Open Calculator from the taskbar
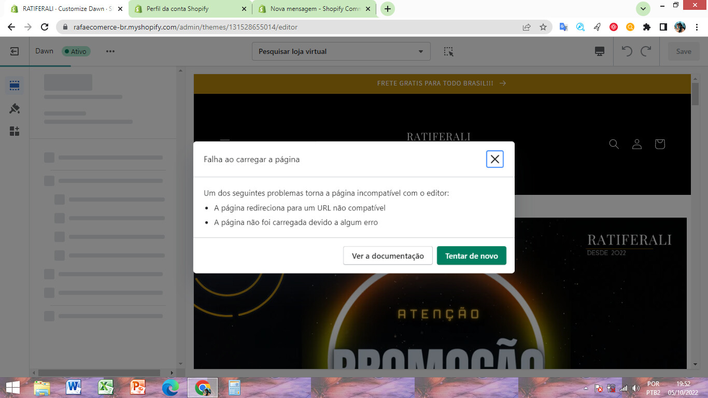The height and width of the screenshot is (398, 708). (x=235, y=388)
